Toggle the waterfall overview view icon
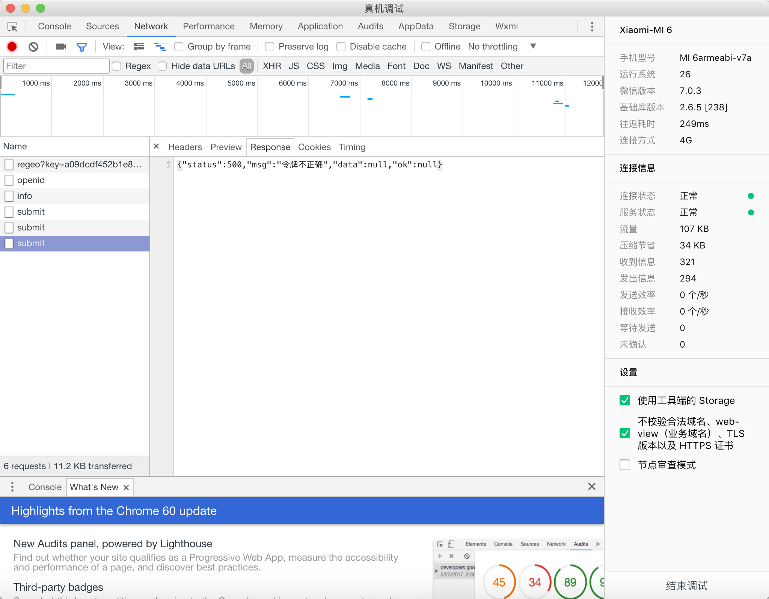Screen dimensions: 769x599 160,47
